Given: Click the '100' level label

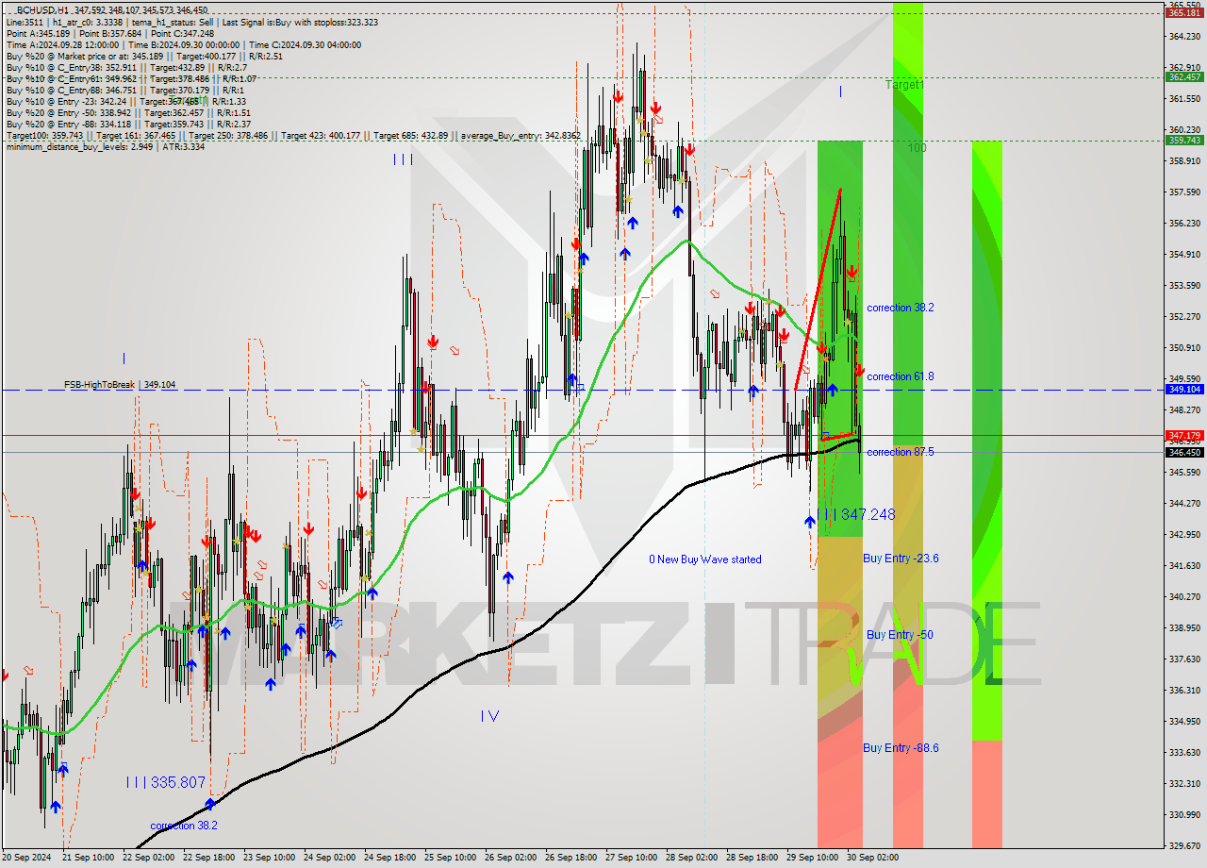Looking at the screenshot, I should click(918, 148).
